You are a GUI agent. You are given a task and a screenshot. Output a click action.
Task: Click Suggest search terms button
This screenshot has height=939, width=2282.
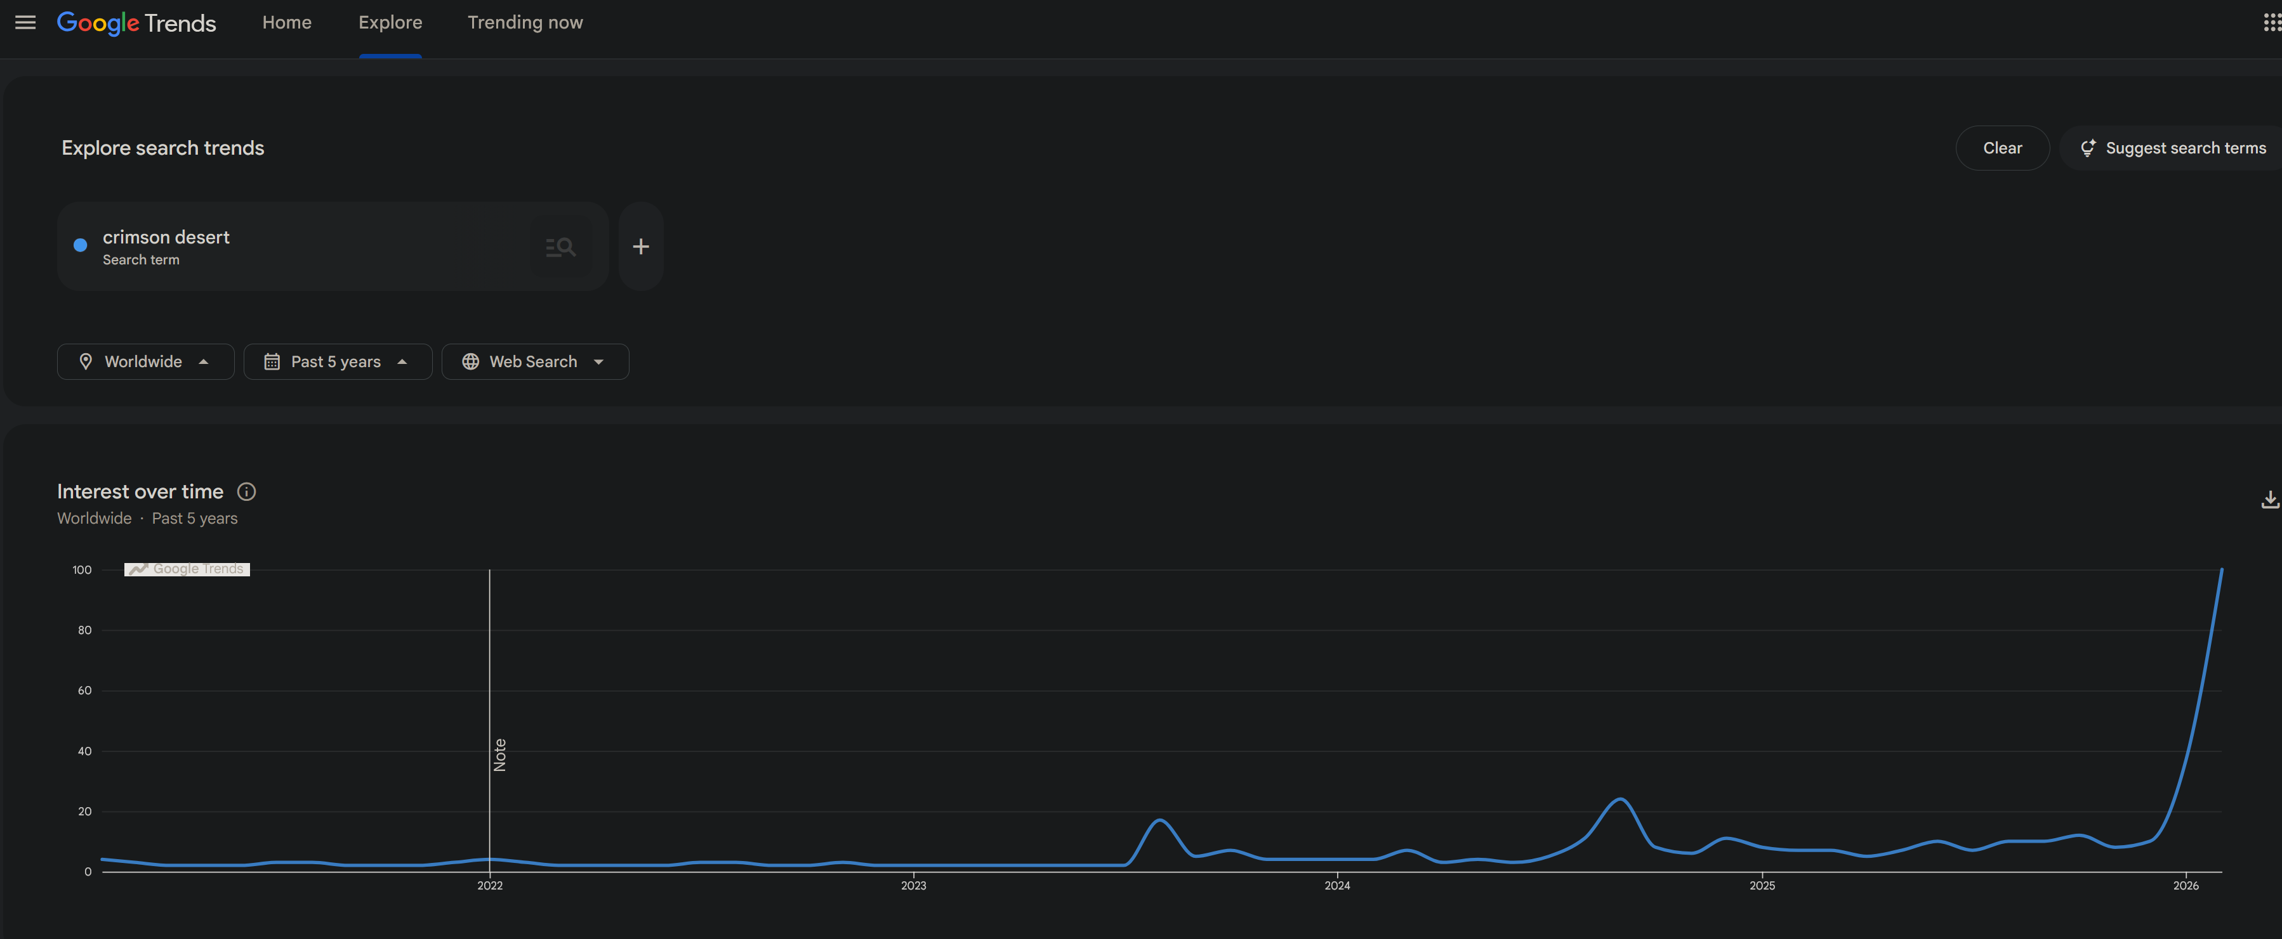(2184, 148)
